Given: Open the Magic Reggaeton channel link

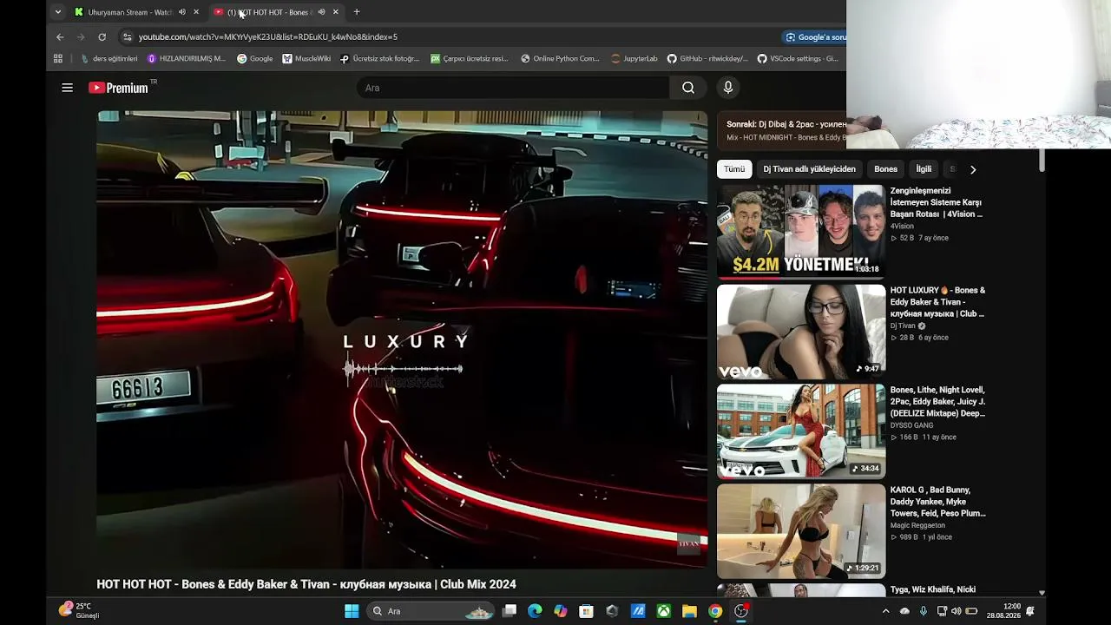Looking at the screenshot, I should 917,525.
